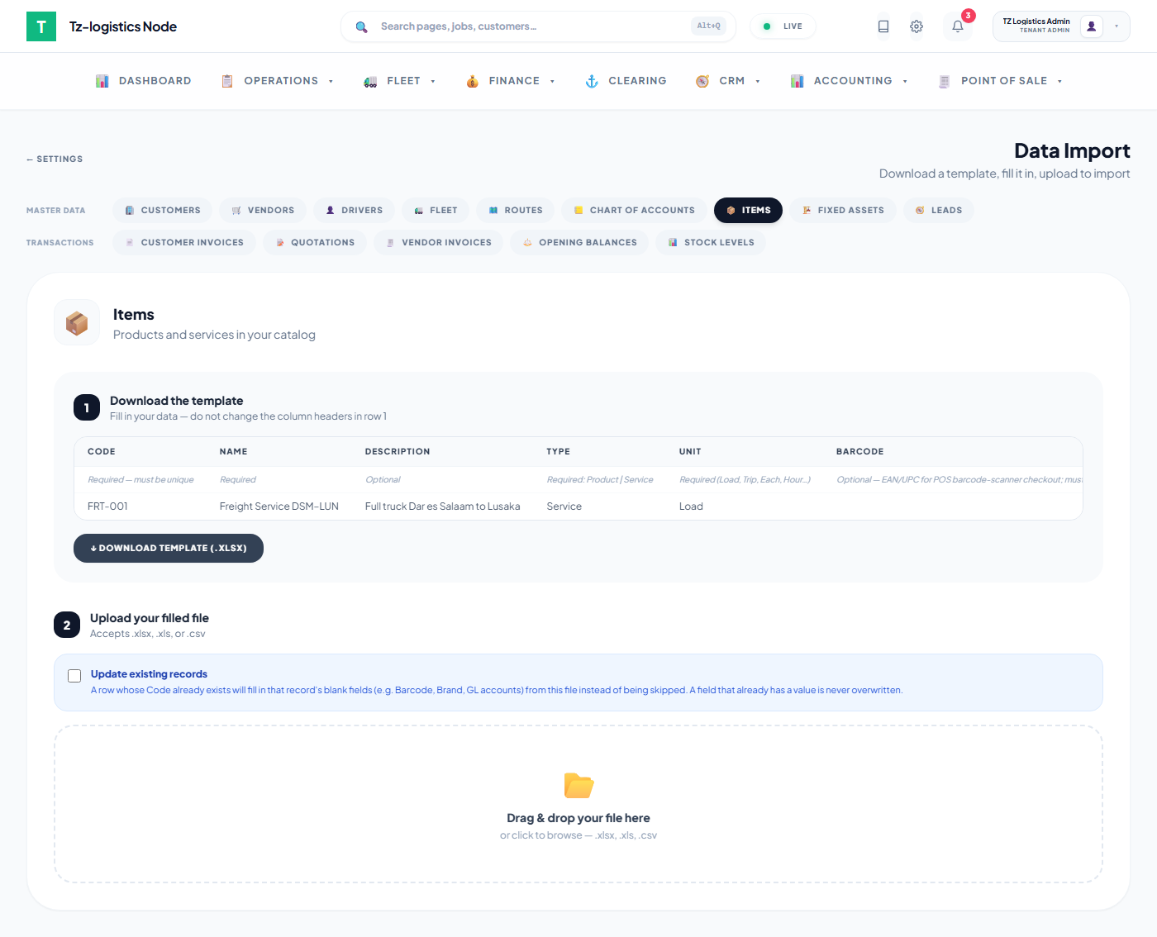Image resolution: width=1157 pixels, height=937 pixels.
Task: Open the documentation book icon
Action: tap(883, 26)
